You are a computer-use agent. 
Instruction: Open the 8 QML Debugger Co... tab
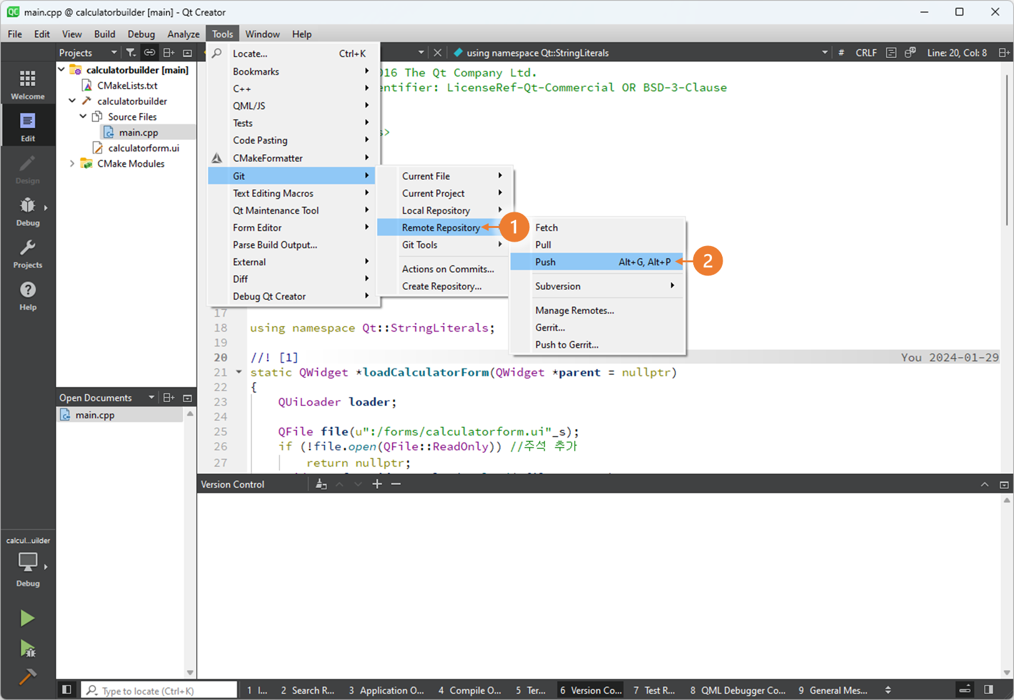[738, 690]
